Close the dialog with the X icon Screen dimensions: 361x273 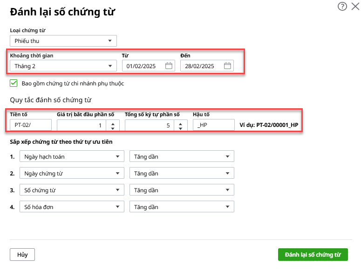355,7
